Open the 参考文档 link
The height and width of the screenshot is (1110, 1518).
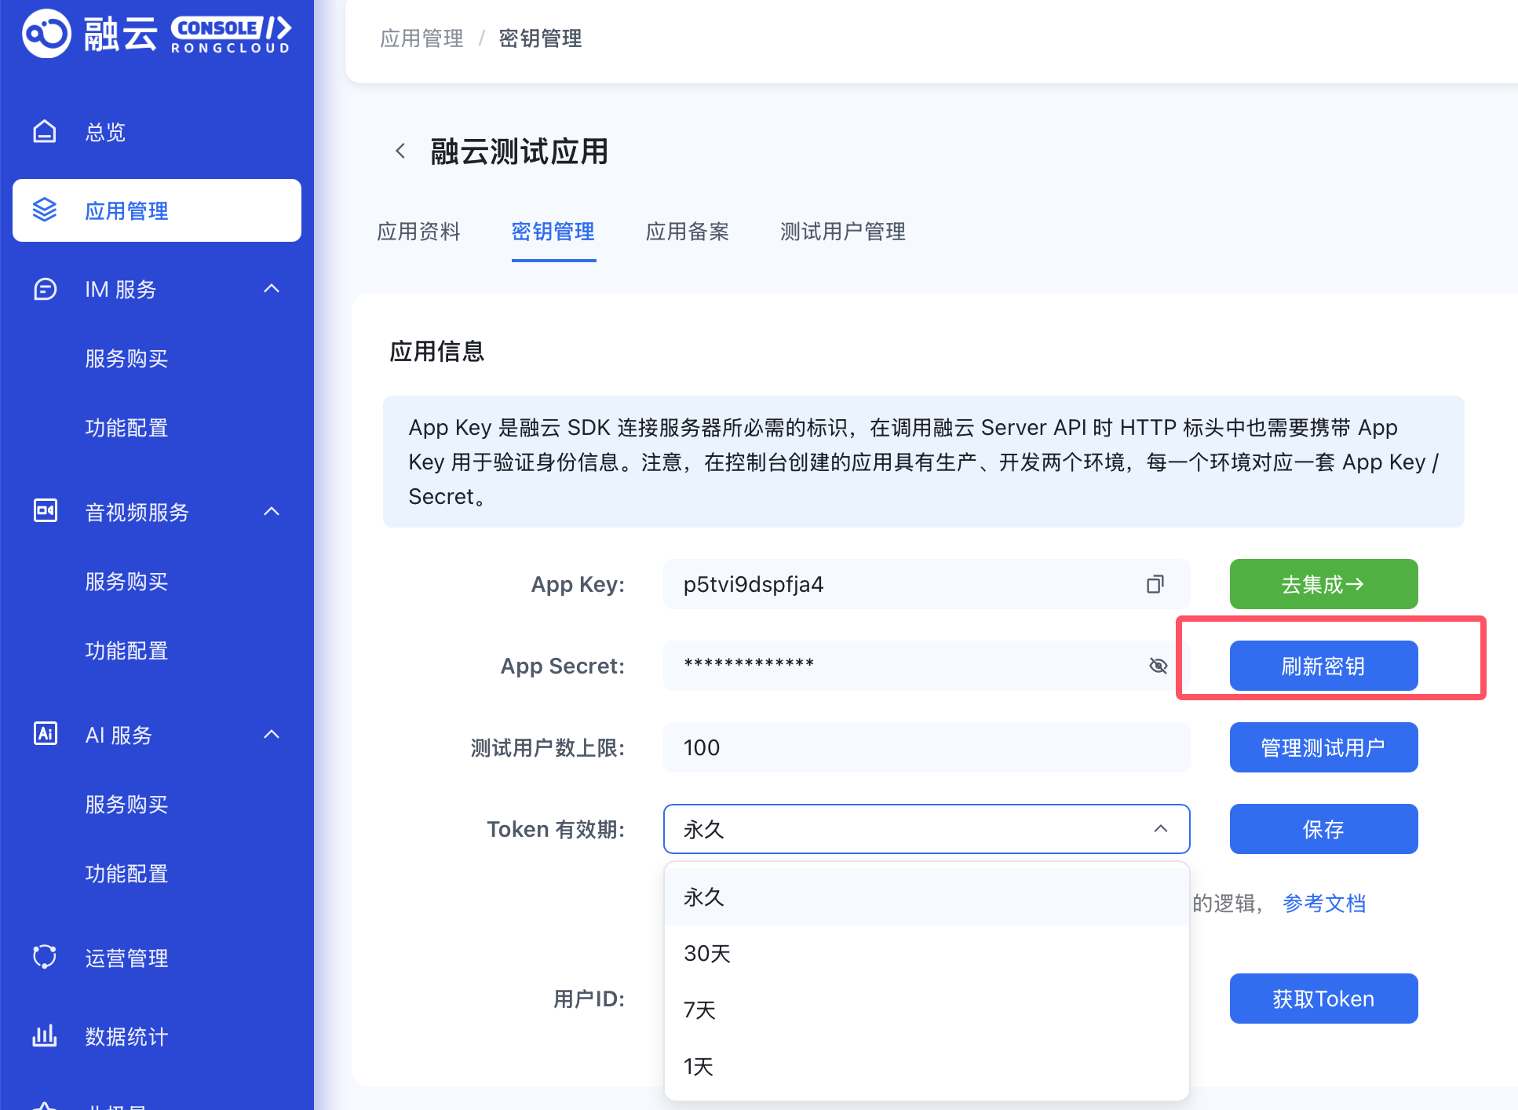click(1324, 904)
